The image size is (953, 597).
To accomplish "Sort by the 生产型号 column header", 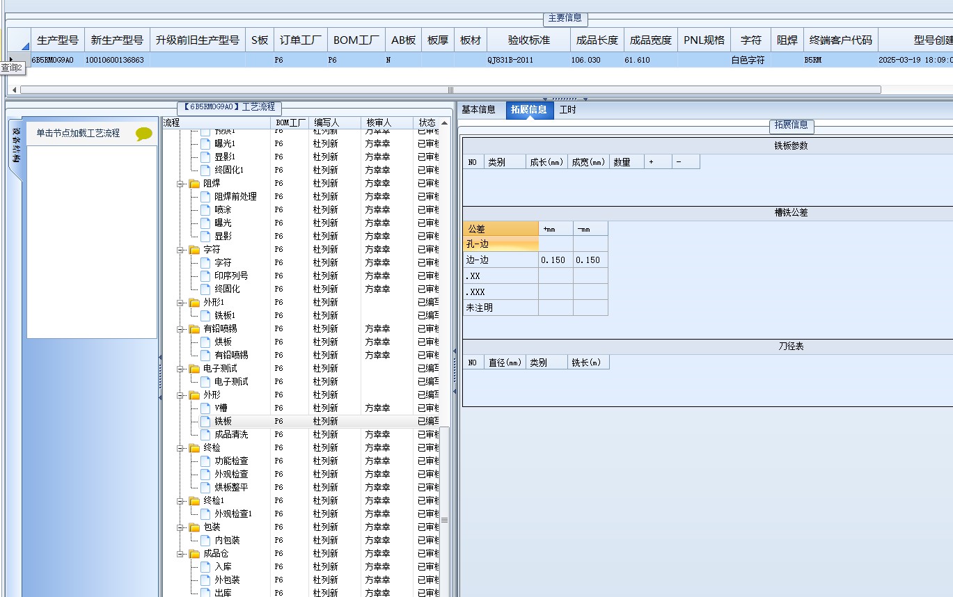I will 58,40.
